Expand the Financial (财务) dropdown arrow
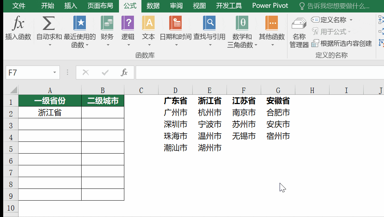384x217 pixels. coord(108,45)
